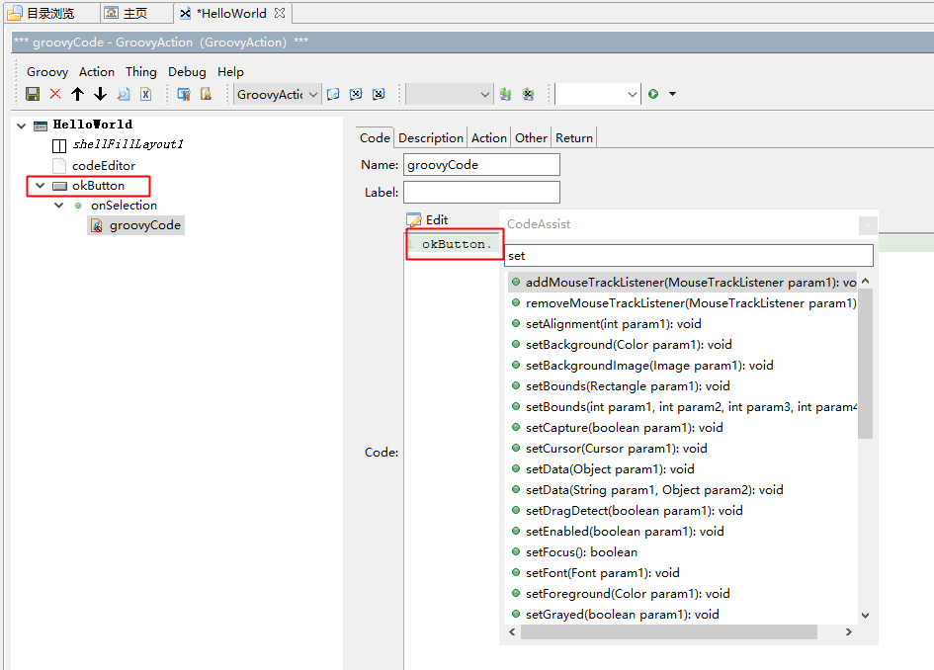Screen dimensions: 934x670
Task: Move node down with the down arrow
Action: [x=100, y=94]
